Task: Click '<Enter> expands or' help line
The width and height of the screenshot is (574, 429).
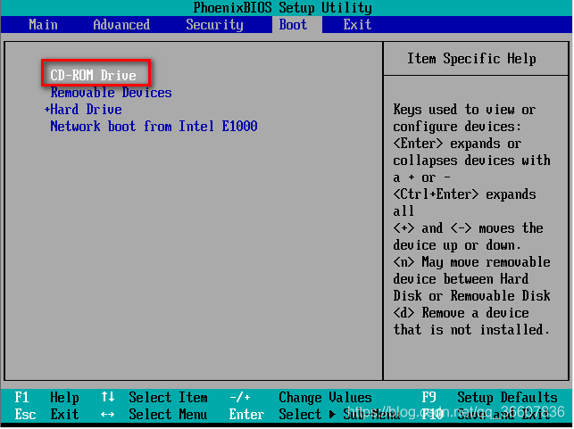Action: point(457,144)
